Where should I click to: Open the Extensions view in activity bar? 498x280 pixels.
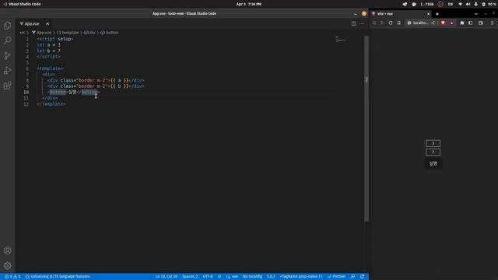tap(7, 86)
